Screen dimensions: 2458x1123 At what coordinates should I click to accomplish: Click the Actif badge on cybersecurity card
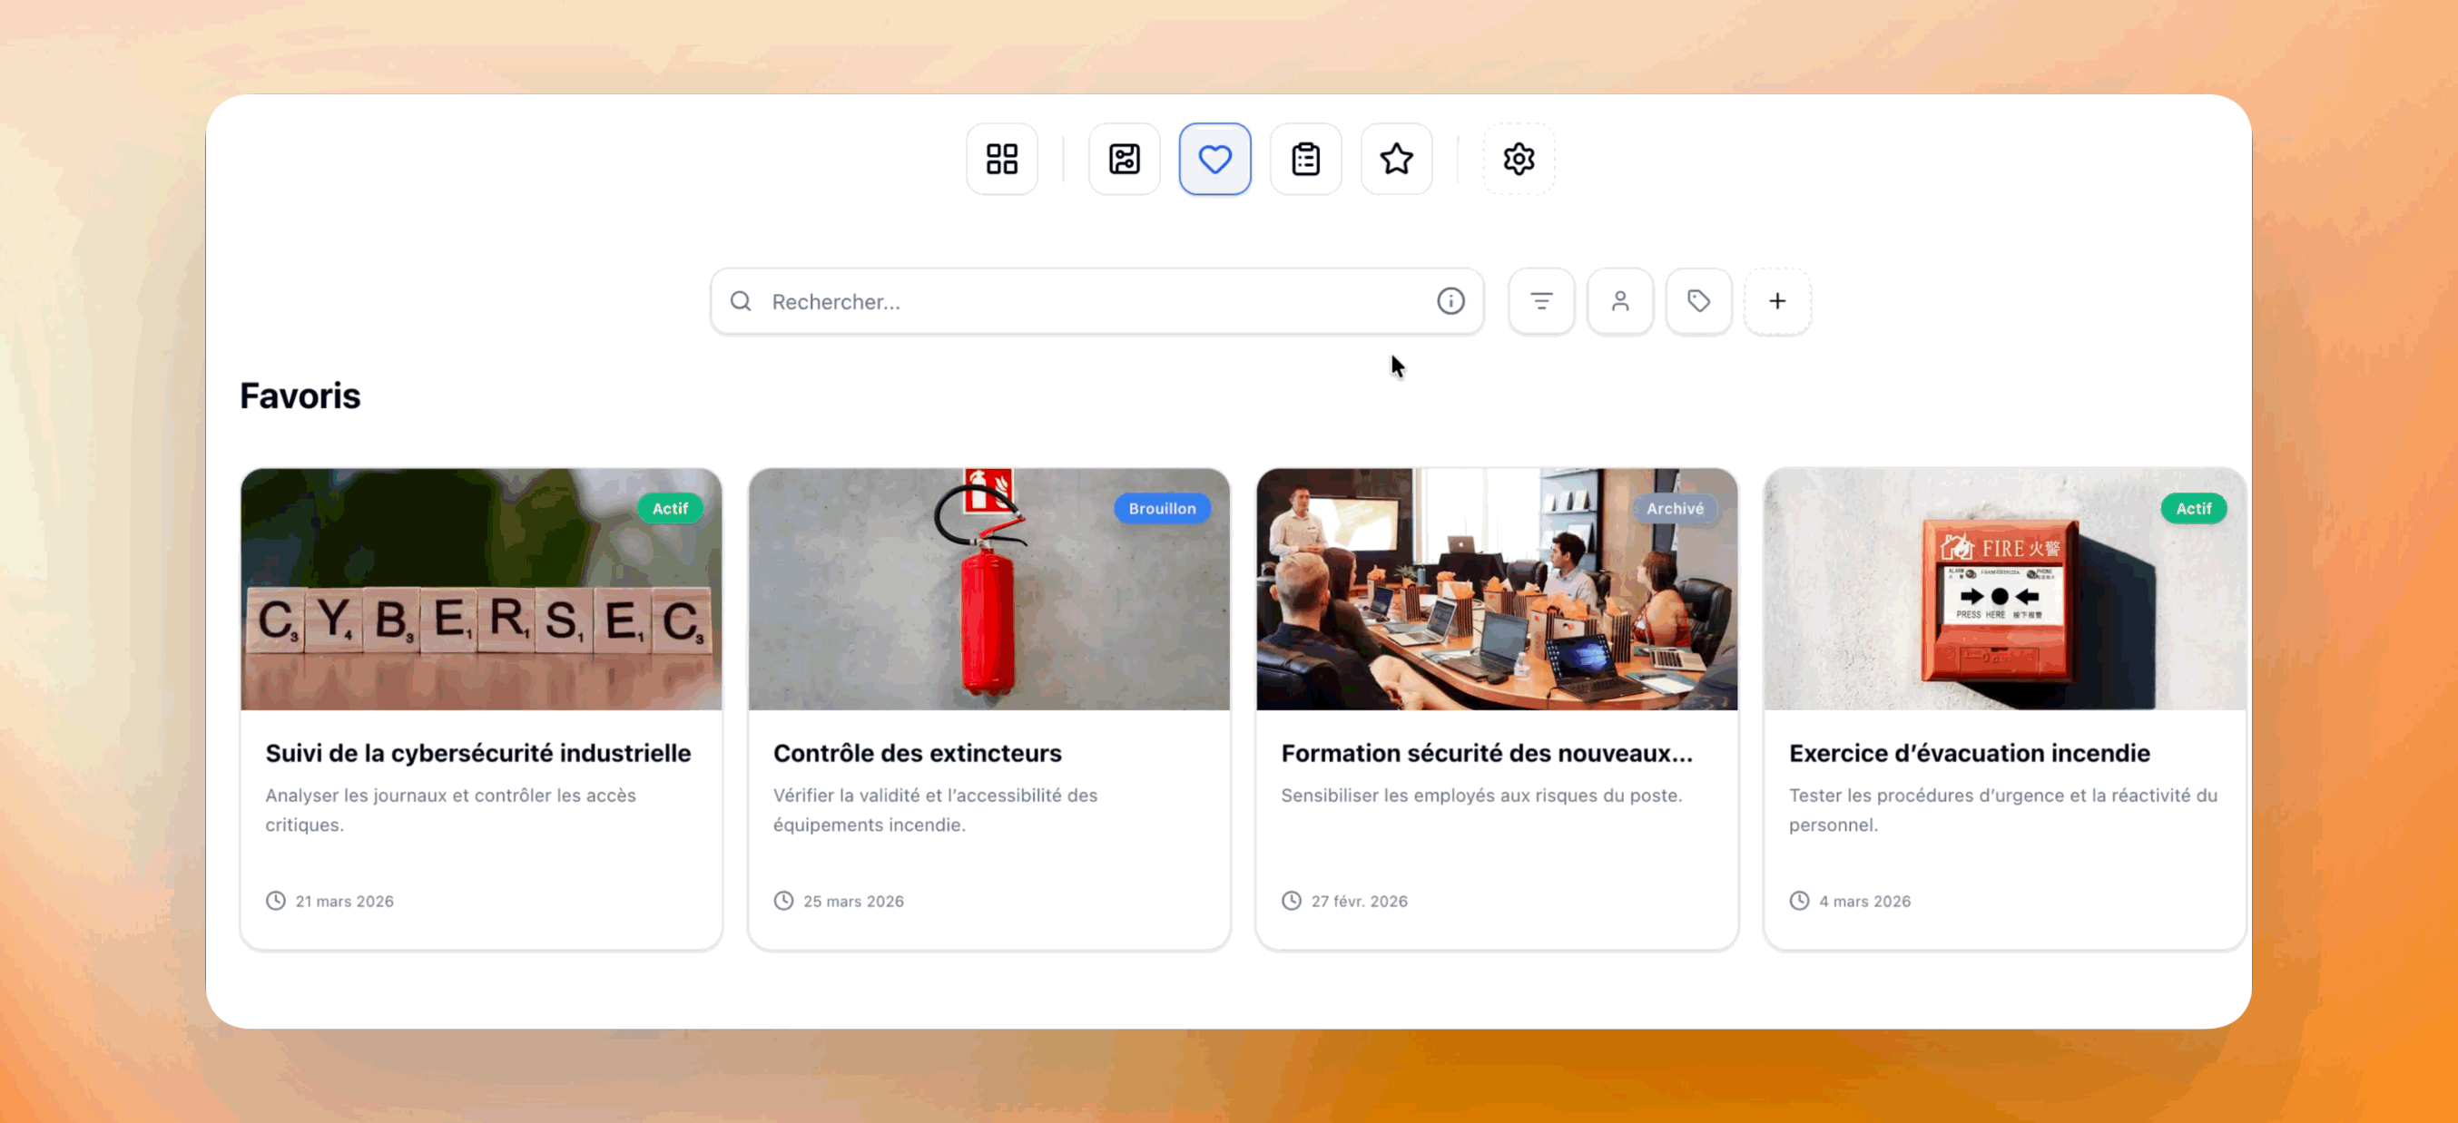[x=669, y=508]
